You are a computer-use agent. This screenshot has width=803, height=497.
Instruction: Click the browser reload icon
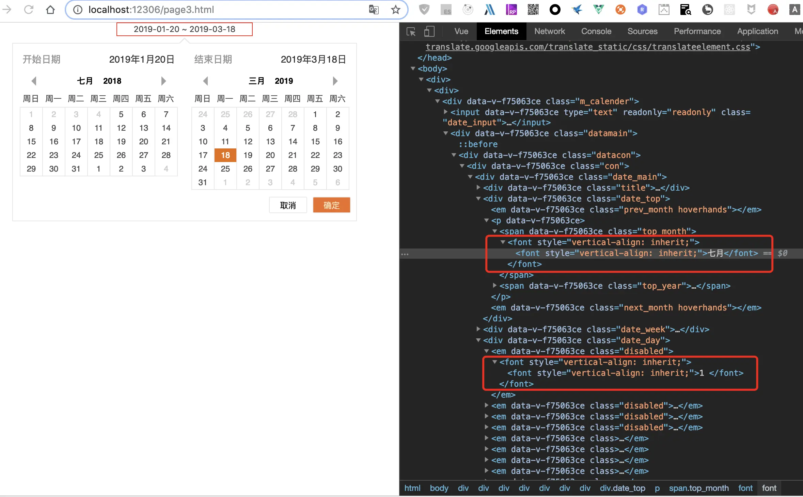(x=29, y=10)
